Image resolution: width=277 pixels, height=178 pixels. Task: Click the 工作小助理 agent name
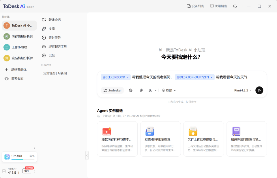[19, 47]
